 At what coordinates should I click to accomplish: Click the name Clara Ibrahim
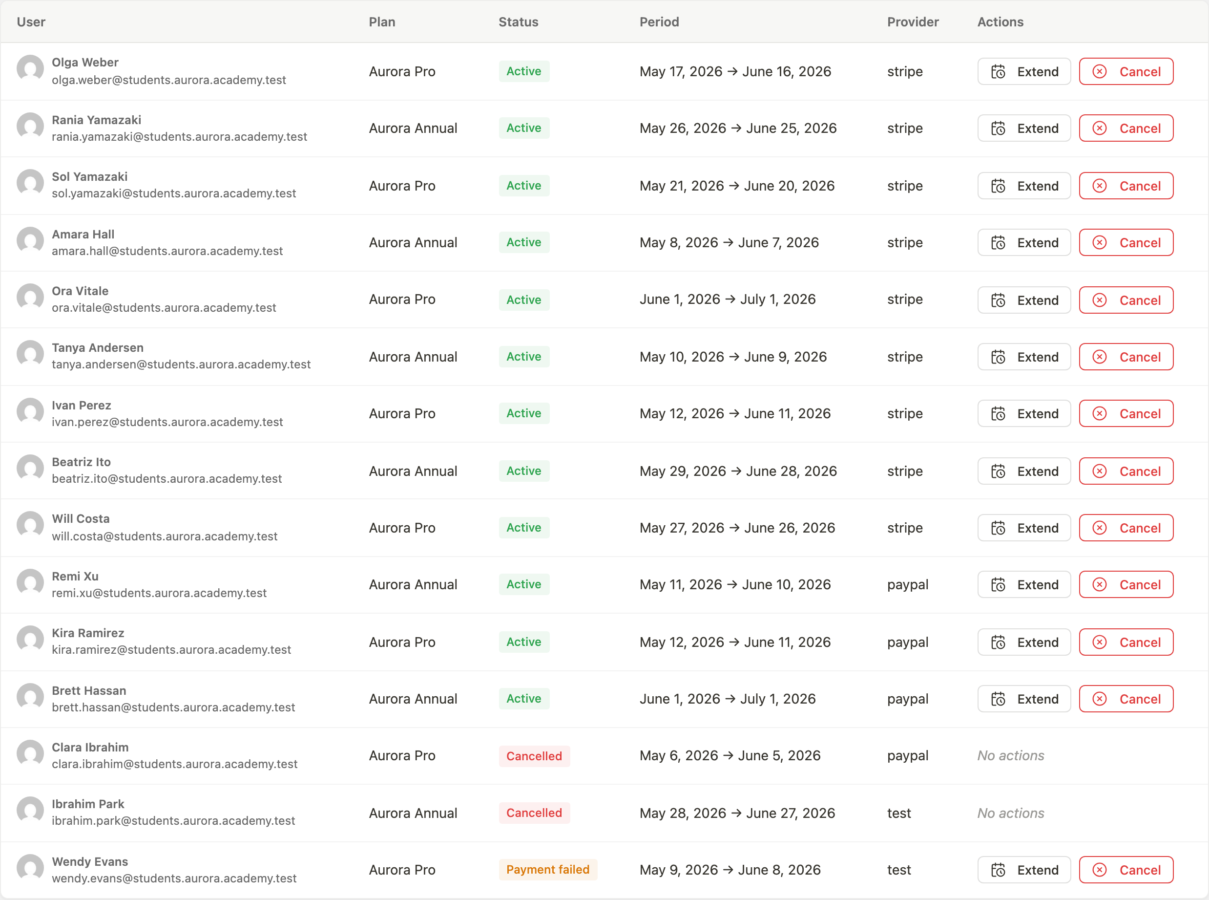tap(90, 748)
